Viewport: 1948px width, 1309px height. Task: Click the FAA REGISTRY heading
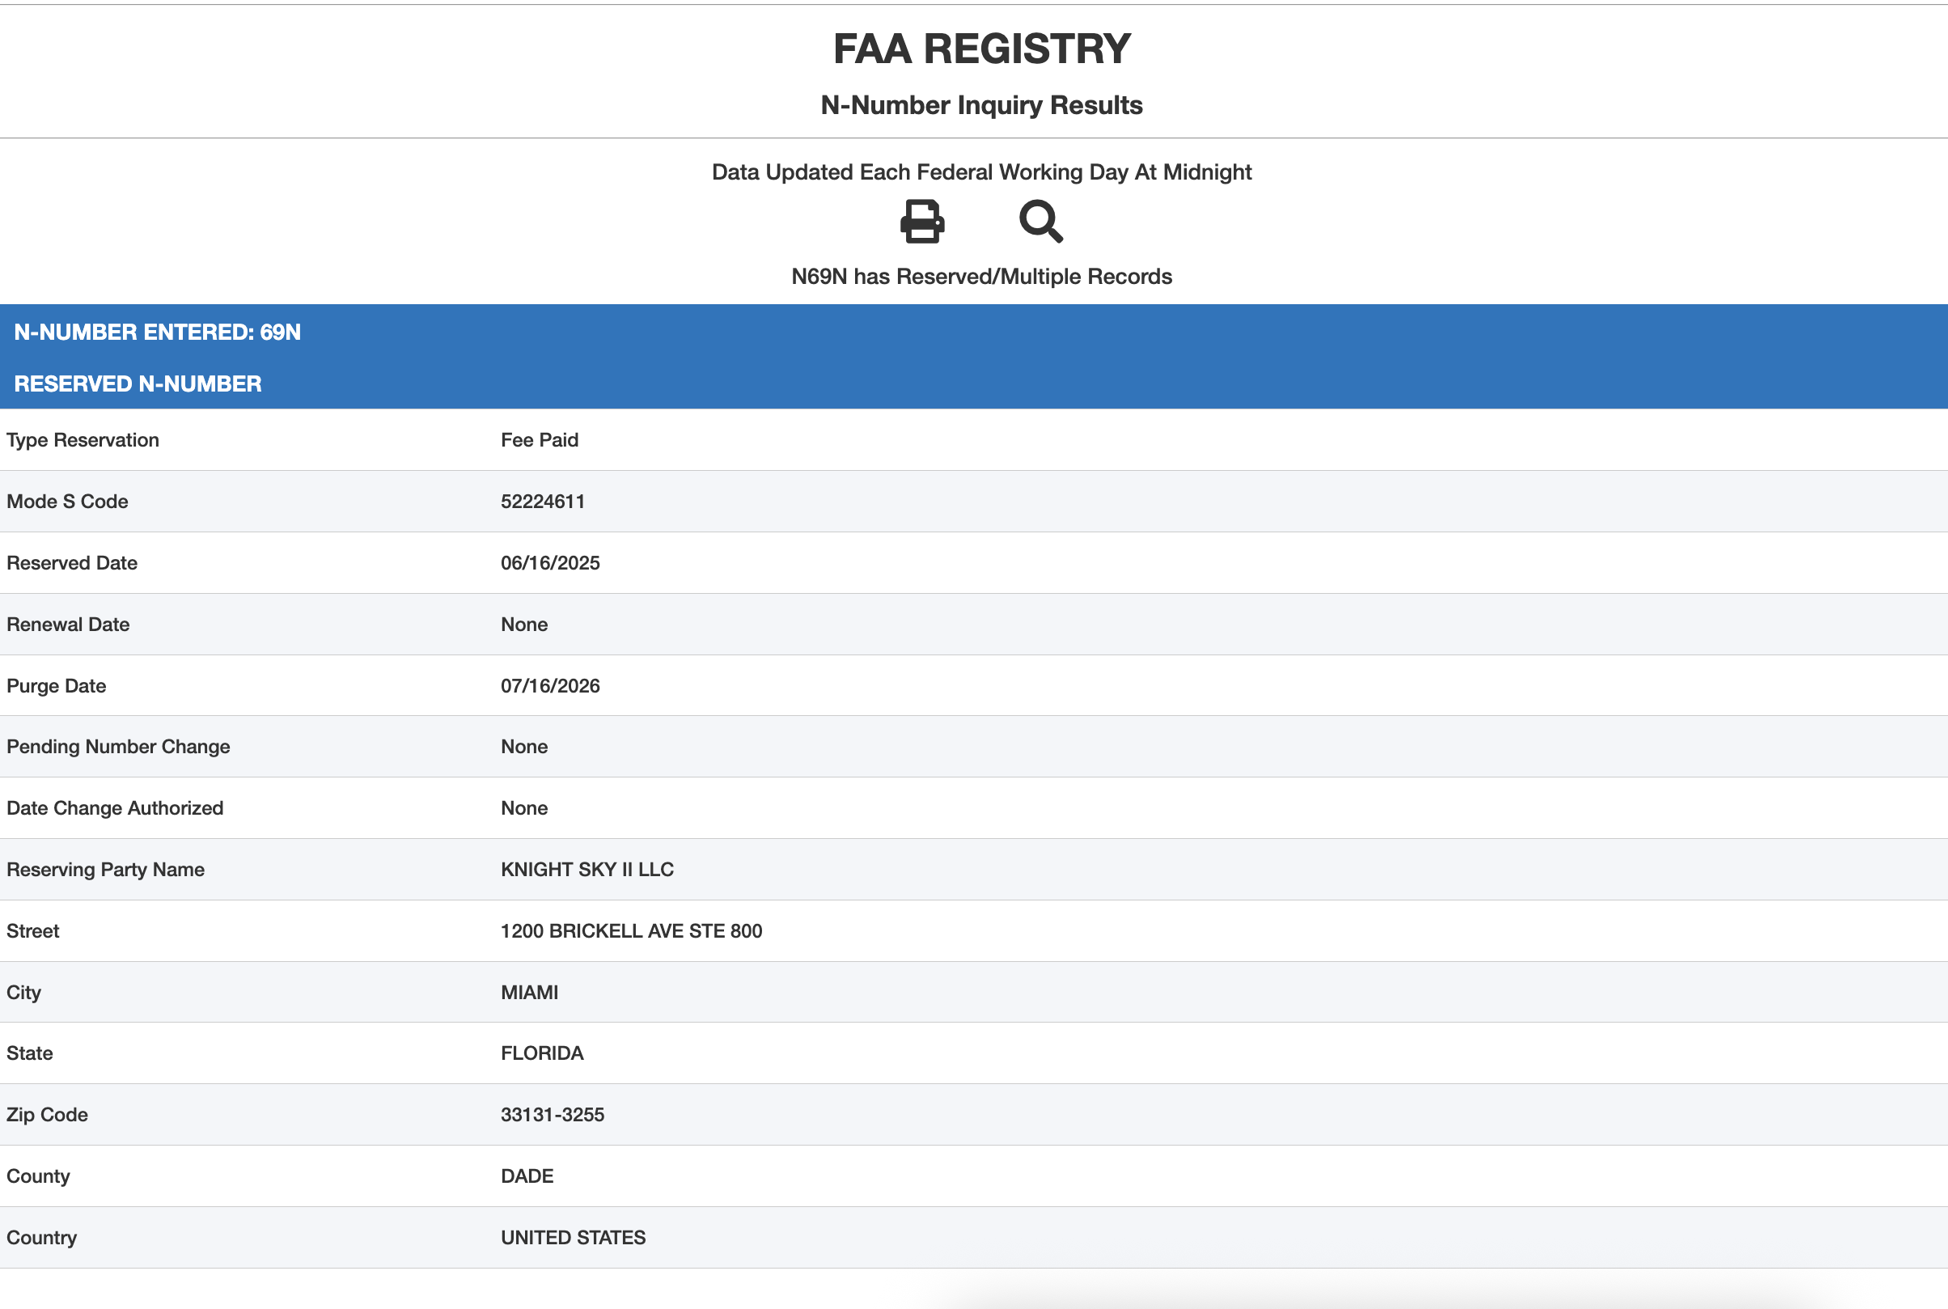point(981,49)
